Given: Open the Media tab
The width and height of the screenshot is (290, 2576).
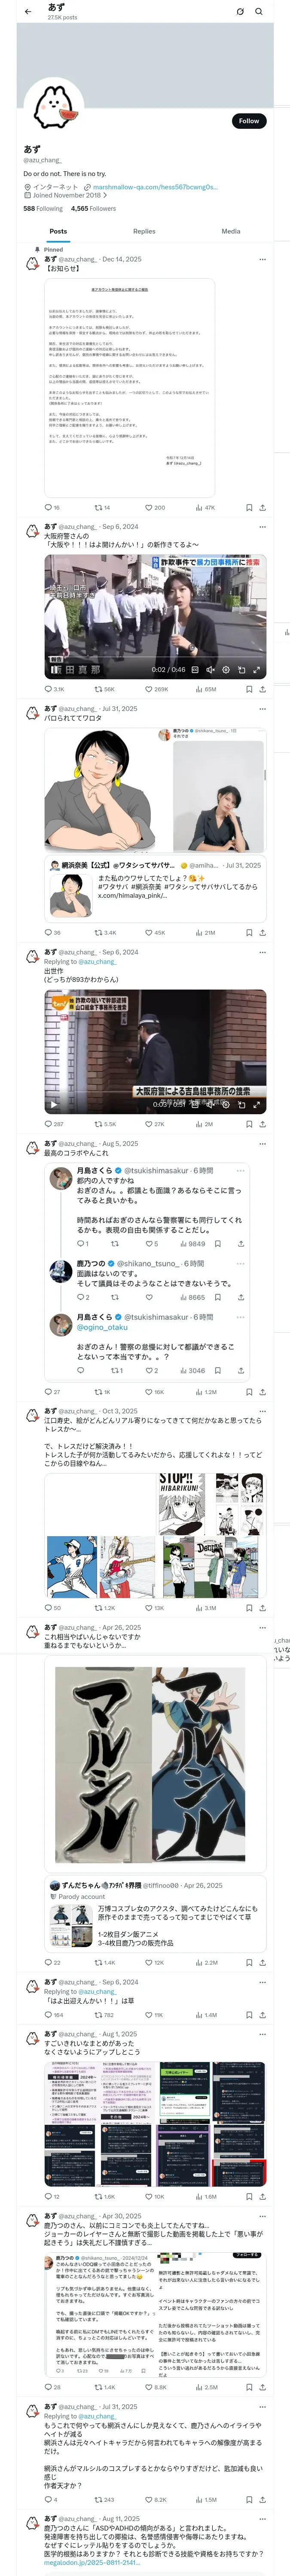Looking at the screenshot, I should [x=231, y=231].
